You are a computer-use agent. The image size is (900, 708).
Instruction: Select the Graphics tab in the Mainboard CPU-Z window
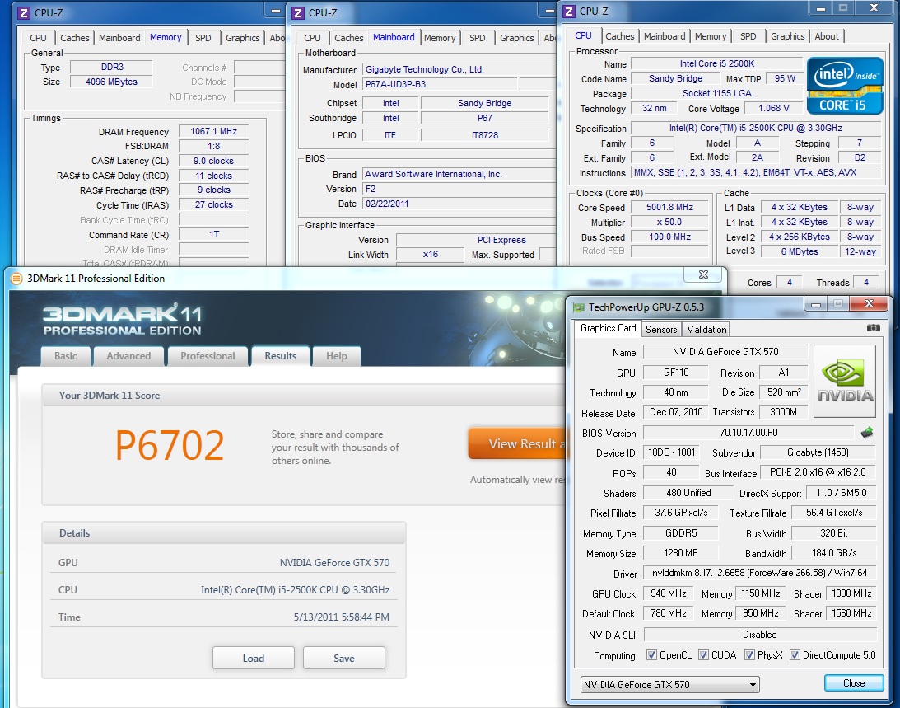click(516, 38)
